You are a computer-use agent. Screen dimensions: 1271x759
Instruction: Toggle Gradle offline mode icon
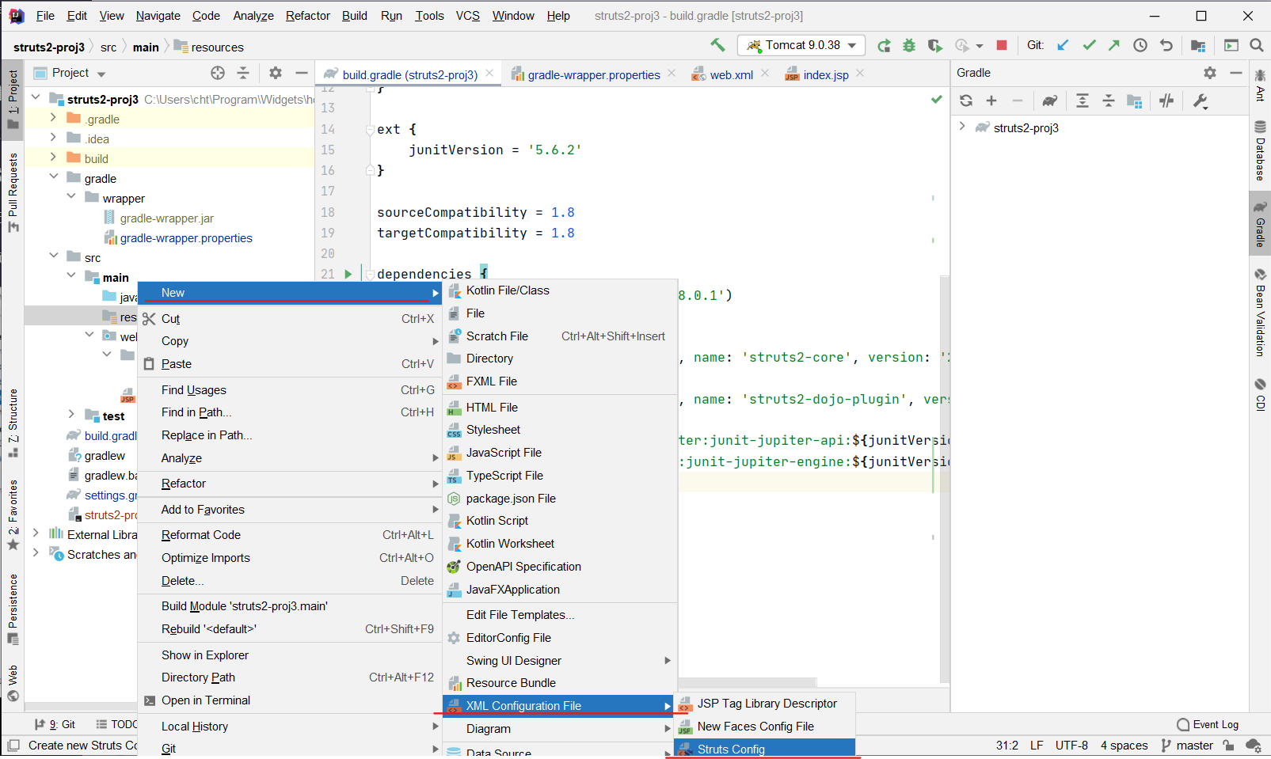[x=1166, y=101]
